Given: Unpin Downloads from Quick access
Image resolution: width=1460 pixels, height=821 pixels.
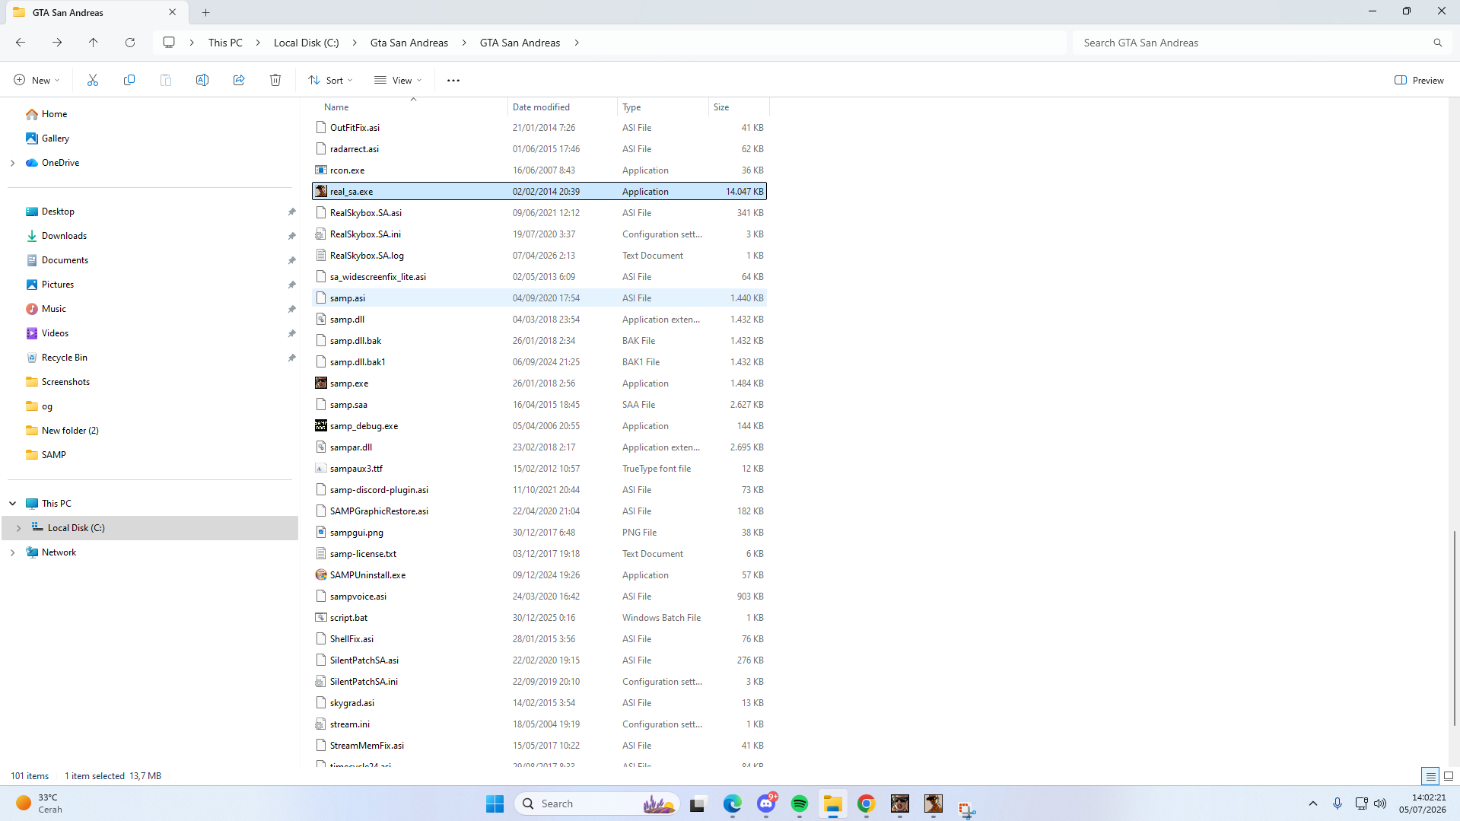Looking at the screenshot, I should point(291,236).
